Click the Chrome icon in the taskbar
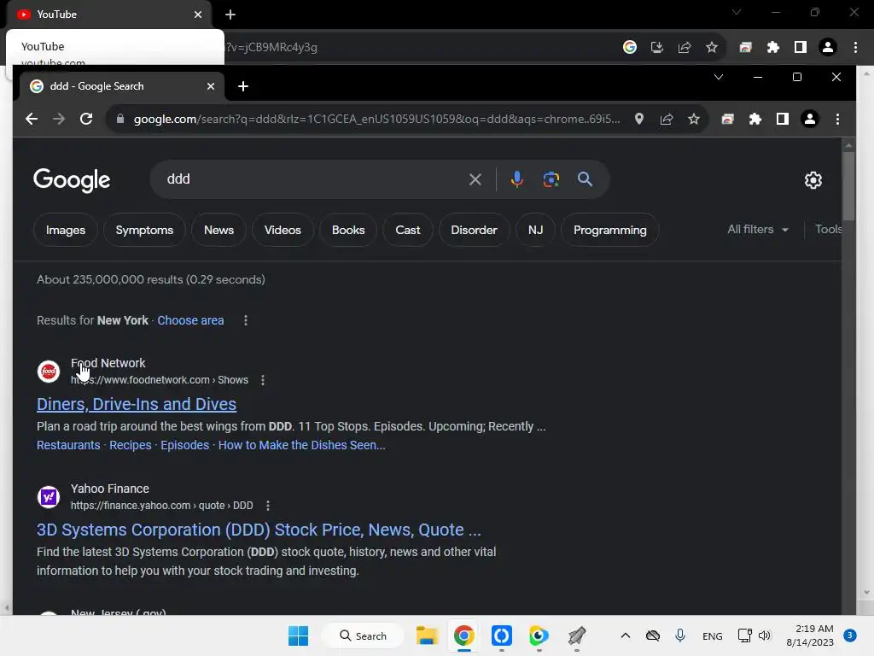 463,635
